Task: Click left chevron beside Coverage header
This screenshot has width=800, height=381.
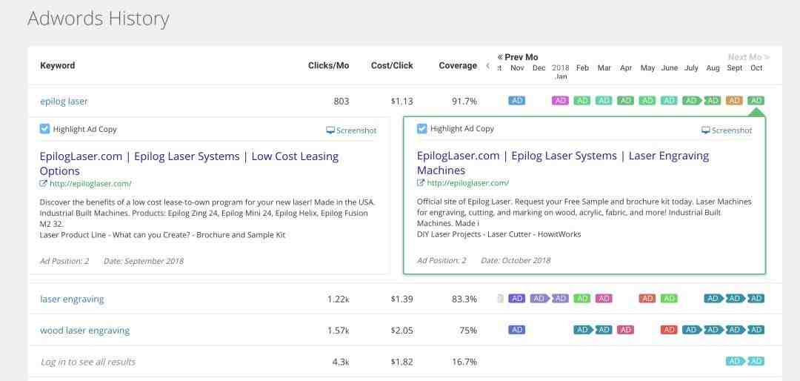Action: point(487,65)
